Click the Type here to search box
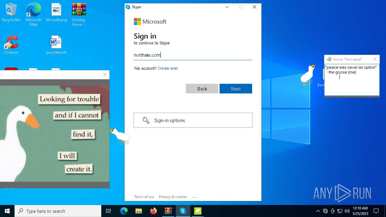Viewport: 386px width, 217px height. pos(58,211)
